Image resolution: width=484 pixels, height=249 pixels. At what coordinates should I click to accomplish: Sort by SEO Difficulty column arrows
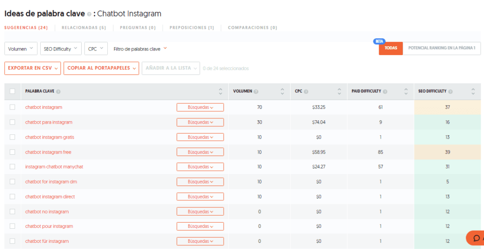pyautogui.click(x=473, y=91)
